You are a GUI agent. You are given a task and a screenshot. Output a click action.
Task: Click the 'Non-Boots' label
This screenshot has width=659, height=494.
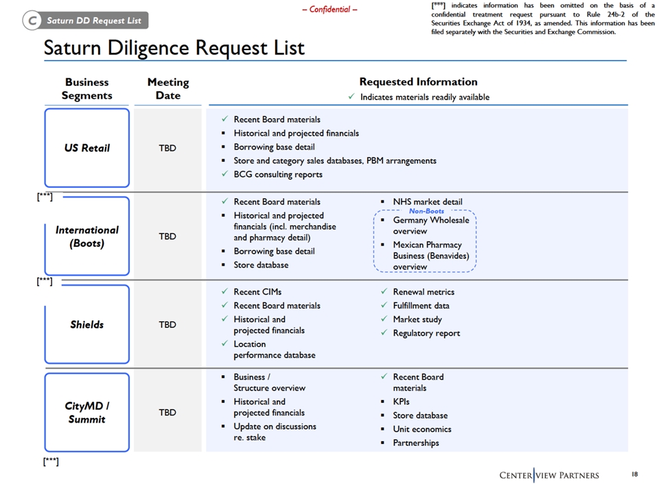(426, 211)
